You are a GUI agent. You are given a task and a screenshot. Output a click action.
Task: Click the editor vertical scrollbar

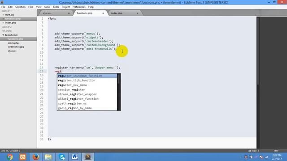258,51
